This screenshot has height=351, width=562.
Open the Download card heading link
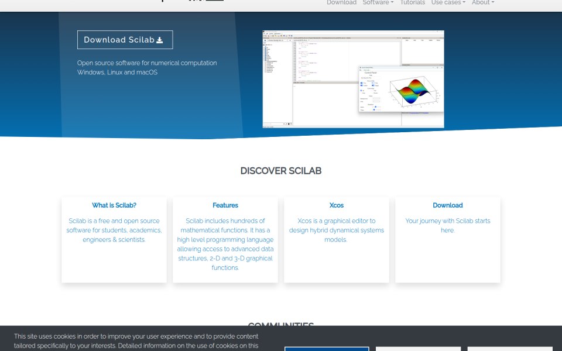[x=448, y=205]
